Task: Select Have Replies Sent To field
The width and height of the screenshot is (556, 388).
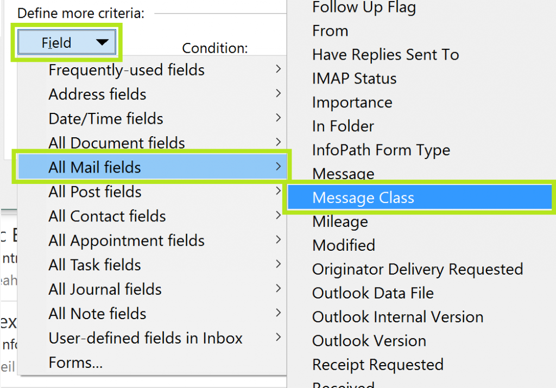Action: pyautogui.click(x=386, y=55)
